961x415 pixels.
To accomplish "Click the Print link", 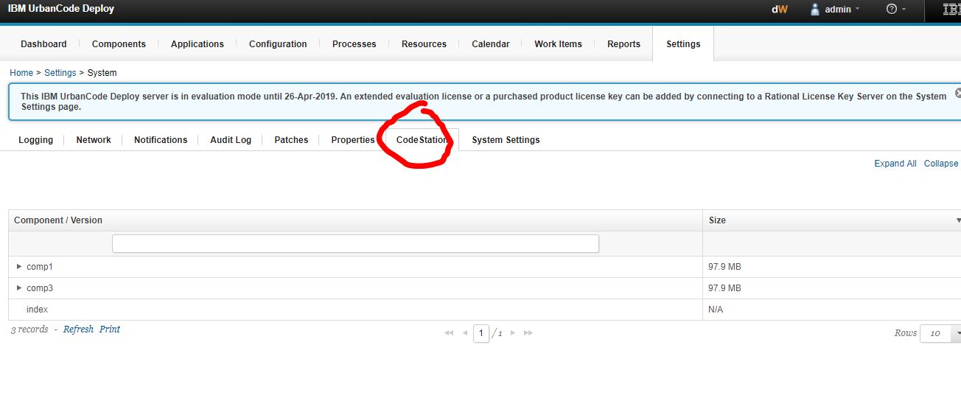I will click(x=110, y=329).
